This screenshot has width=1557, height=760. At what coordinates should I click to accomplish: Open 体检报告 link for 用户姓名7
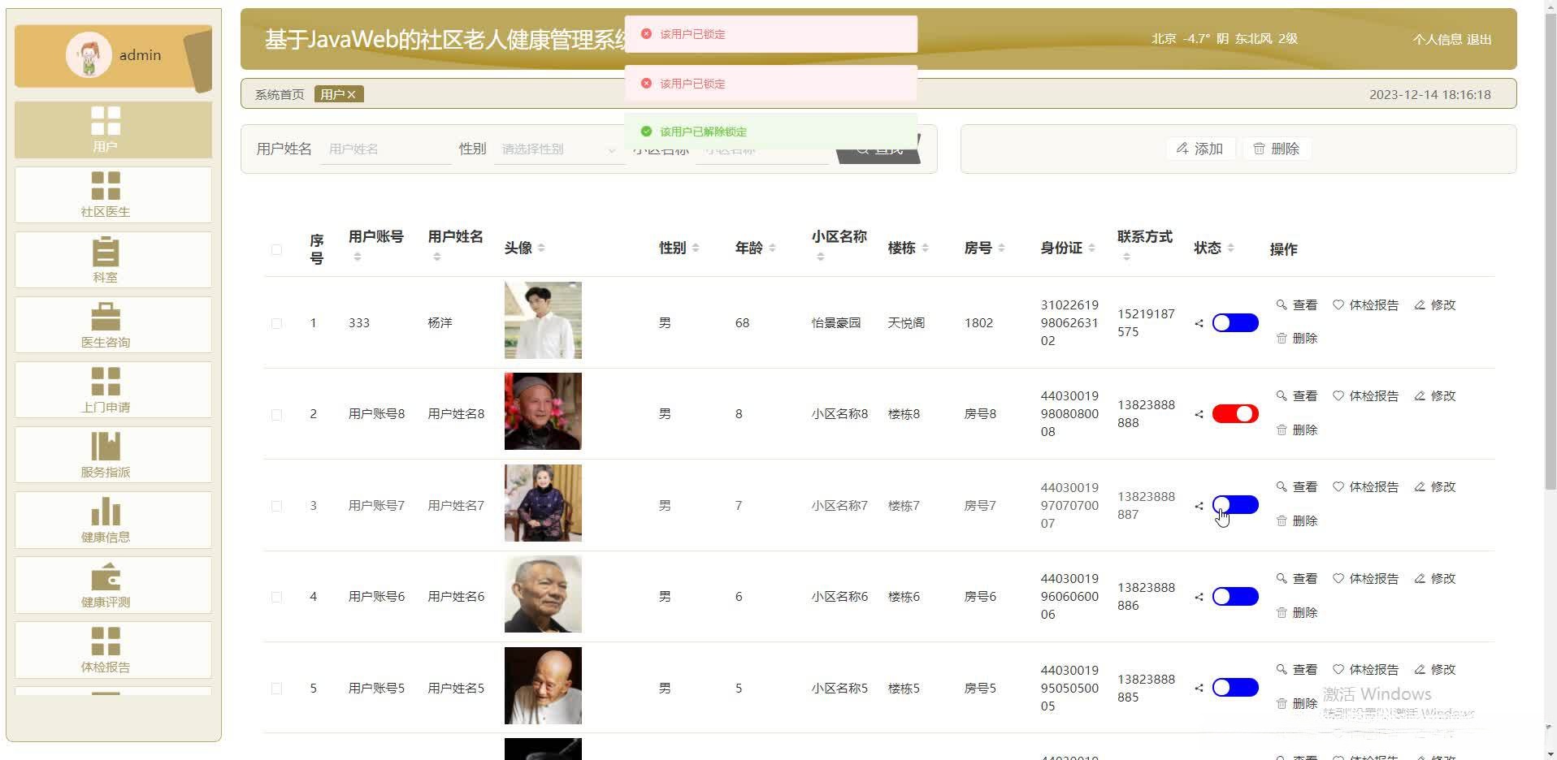tap(1373, 486)
